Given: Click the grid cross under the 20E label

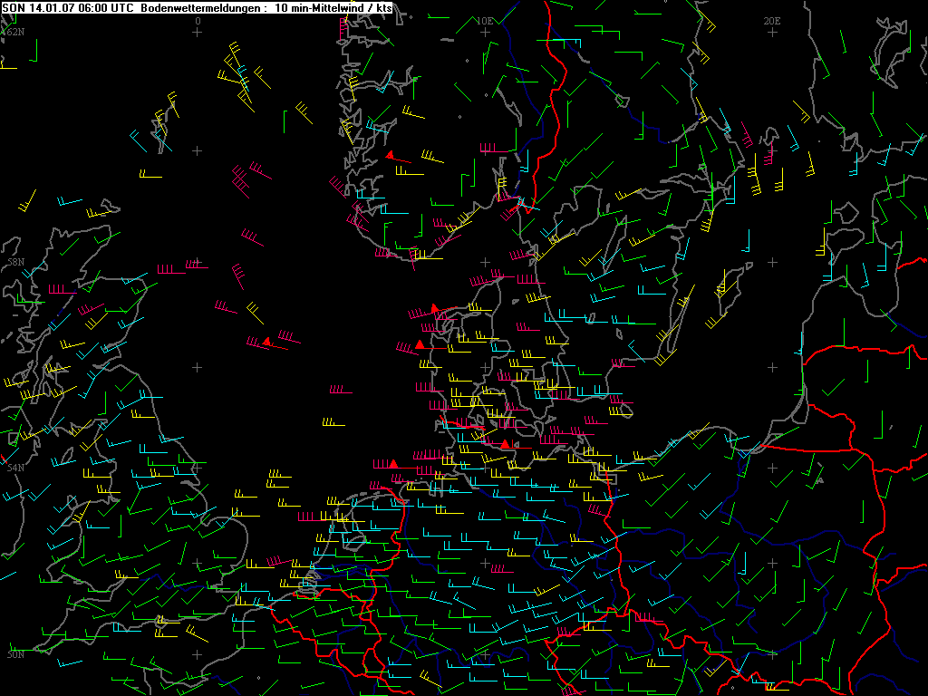Looking at the screenshot, I should [x=772, y=32].
